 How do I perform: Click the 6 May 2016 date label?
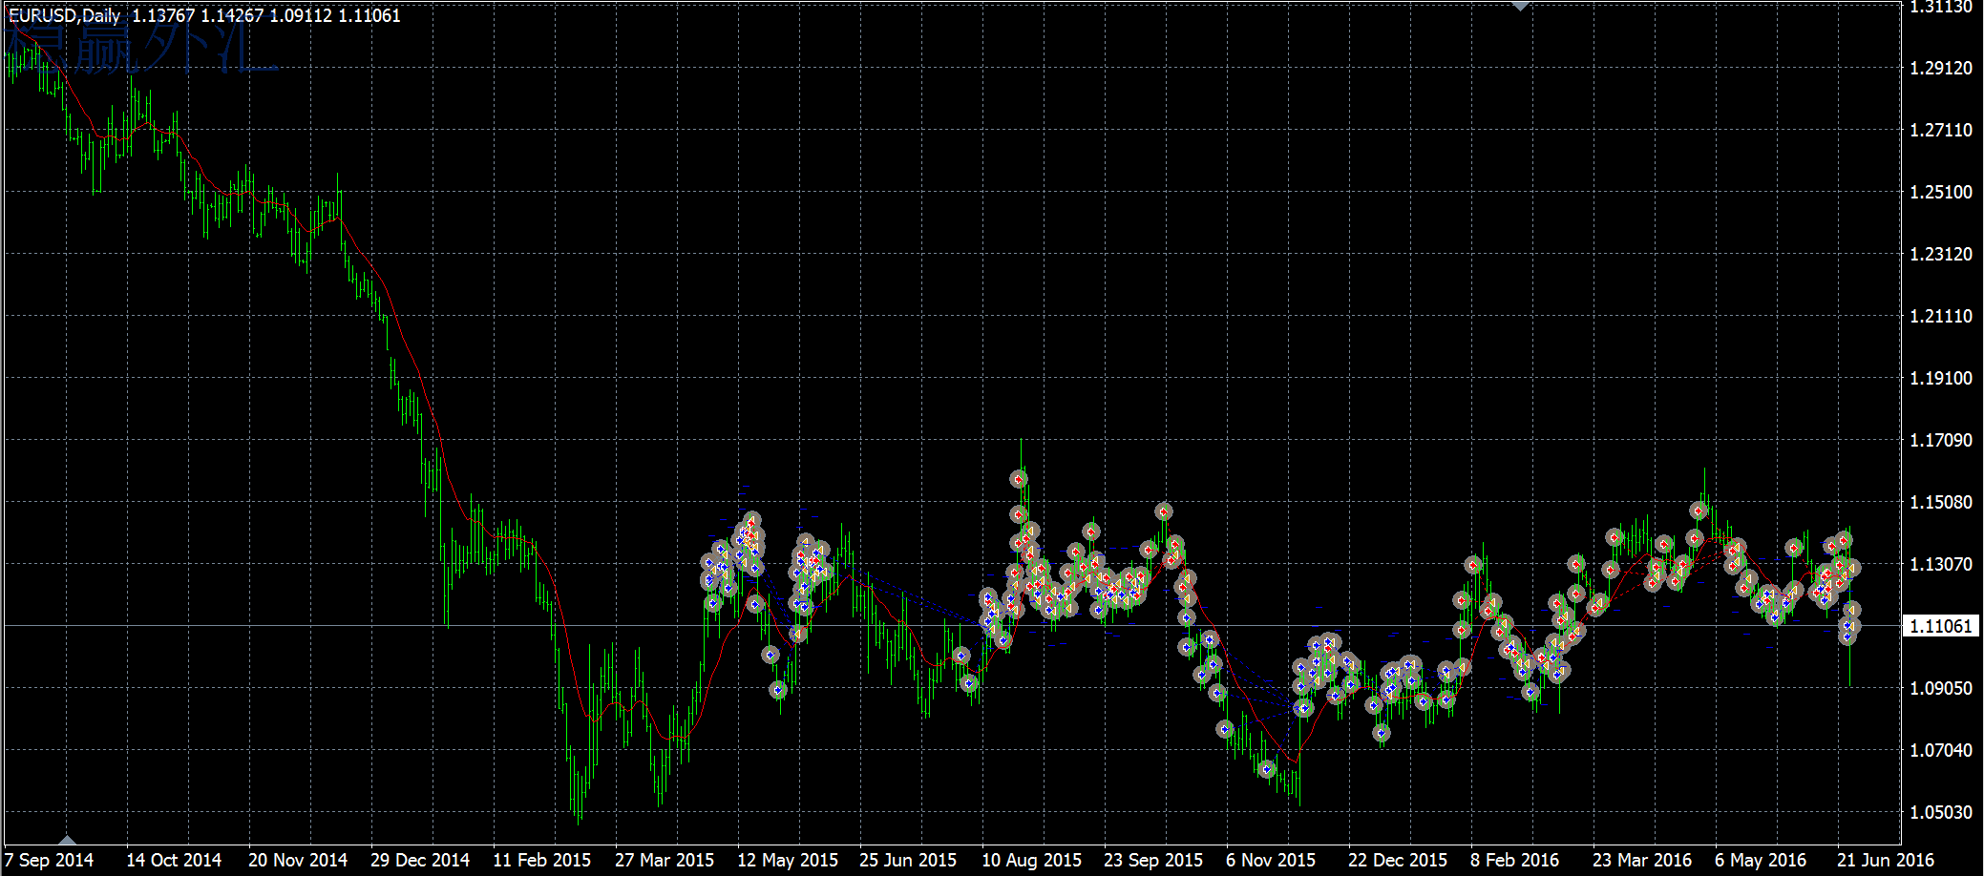point(1761,860)
